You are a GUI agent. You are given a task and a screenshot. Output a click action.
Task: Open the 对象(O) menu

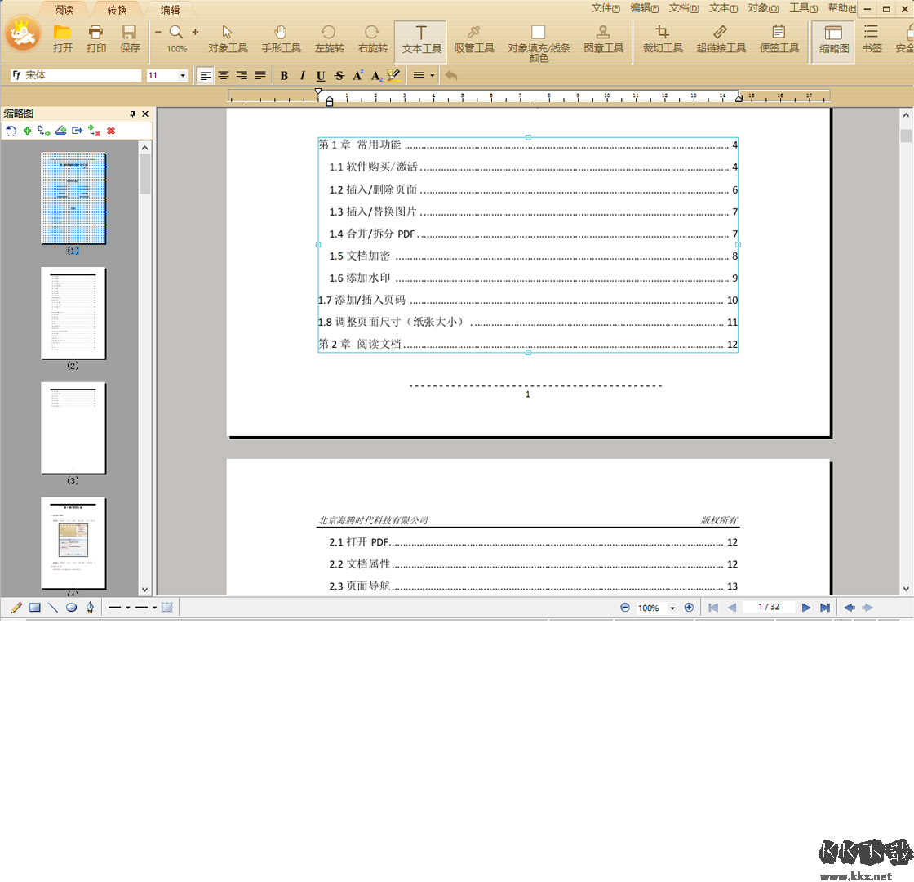pos(764,8)
